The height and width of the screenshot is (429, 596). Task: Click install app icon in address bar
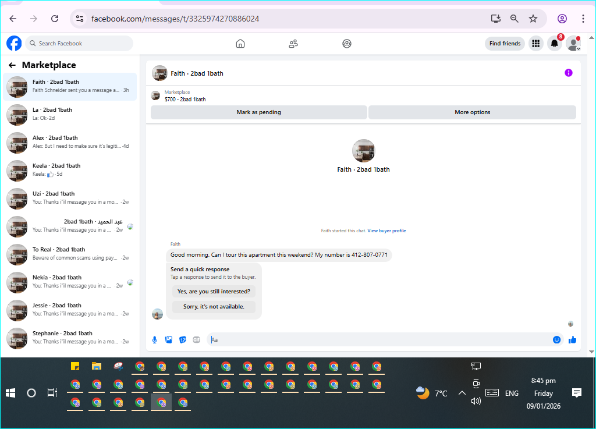click(496, 19)
